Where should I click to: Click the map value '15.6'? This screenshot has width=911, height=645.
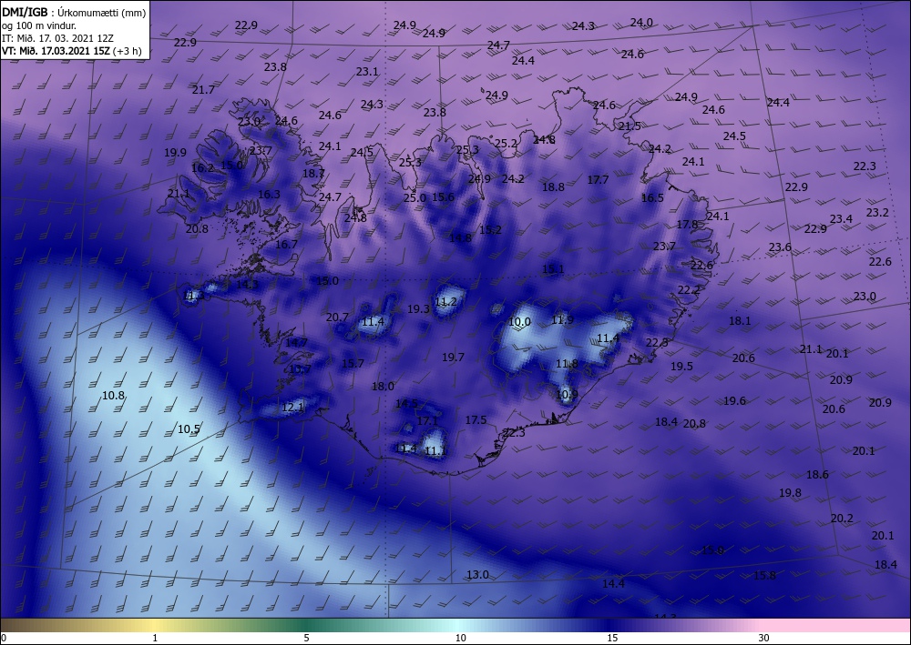[443, 197]
